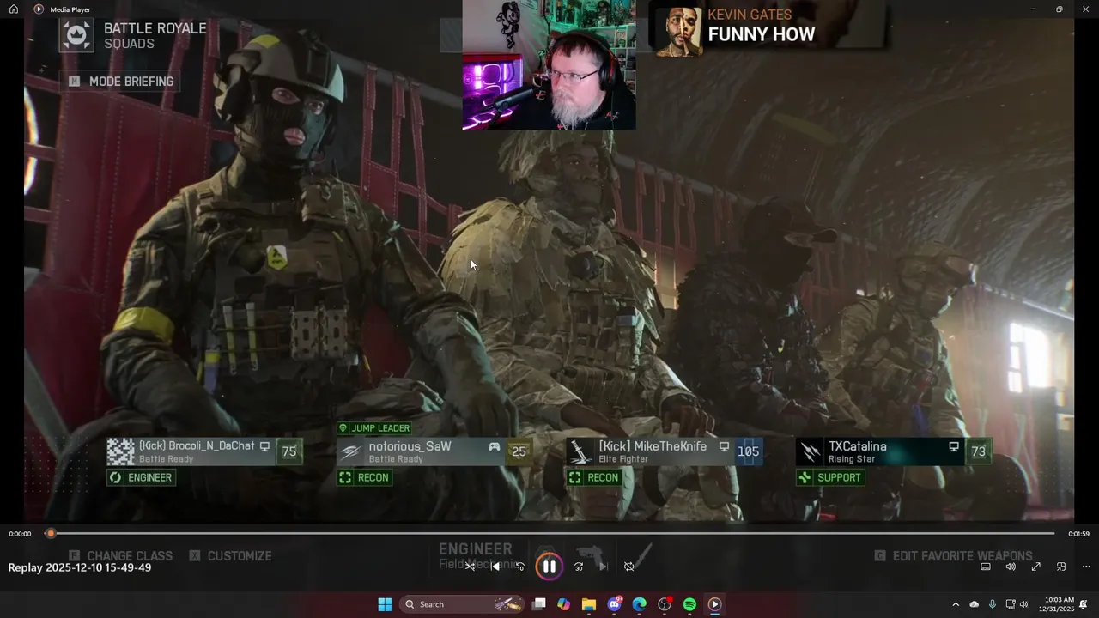Open File Explorer from taskbar

point(589,604)
